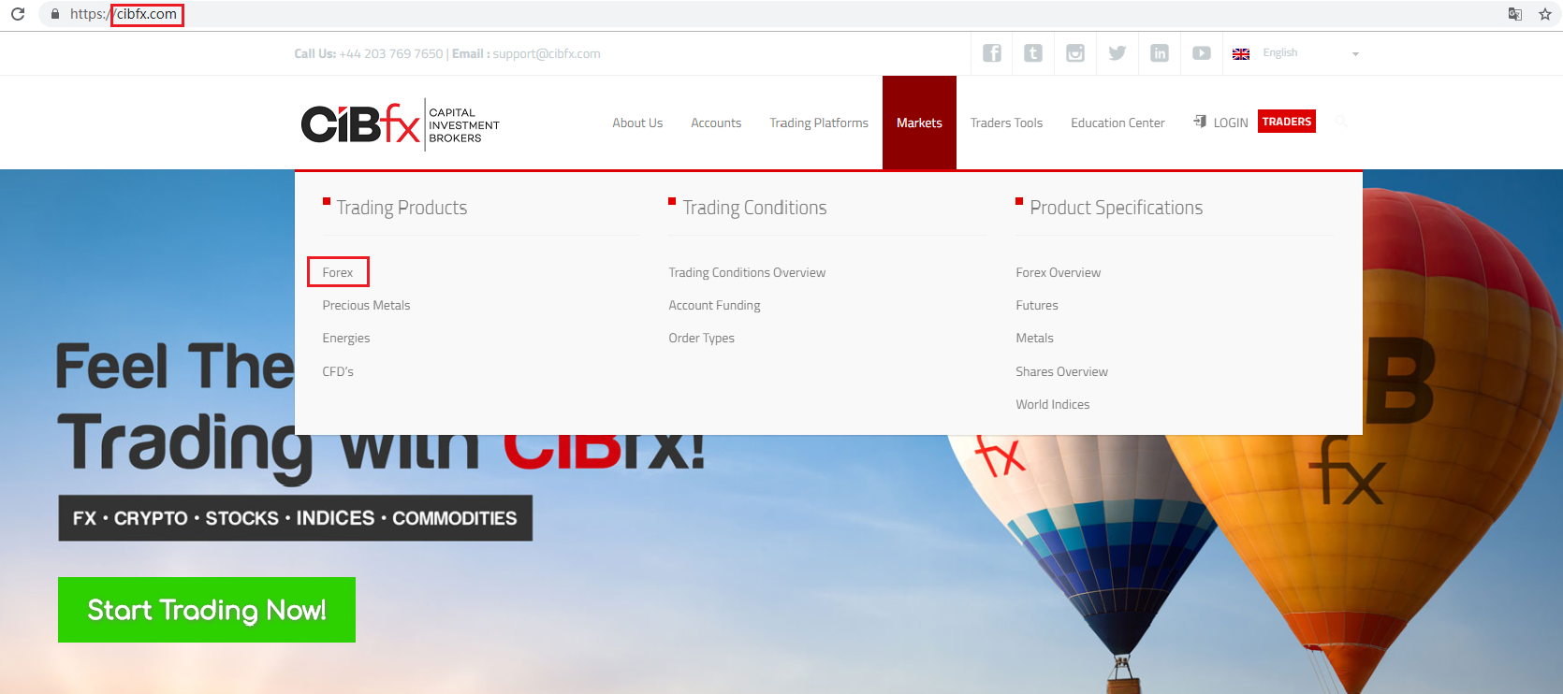Click the FX CRYPTO STOCKS INDICES COMMODITIES banner

tap(295, 518)
